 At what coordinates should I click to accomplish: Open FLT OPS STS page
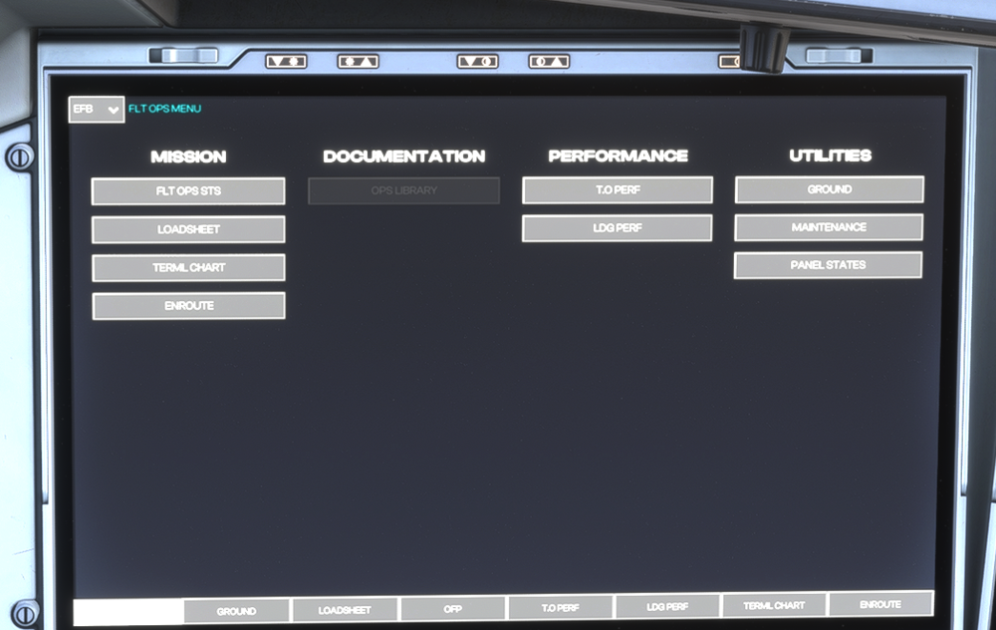coord(188,191)
